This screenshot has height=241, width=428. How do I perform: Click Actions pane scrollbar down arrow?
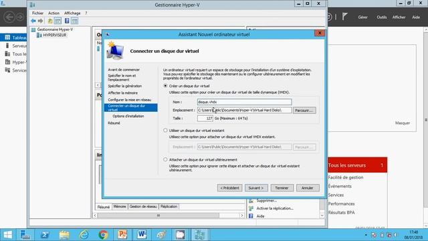[x=322, y=216]
